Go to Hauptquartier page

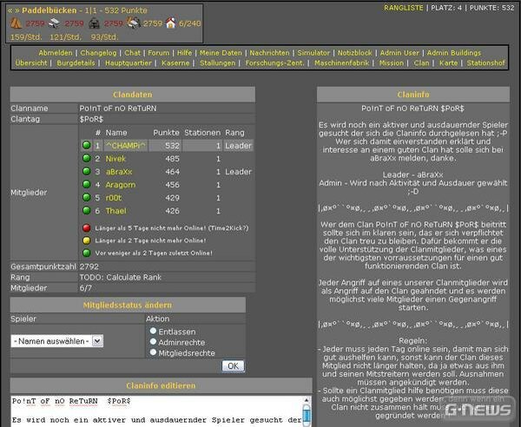(x=129, y=62)
